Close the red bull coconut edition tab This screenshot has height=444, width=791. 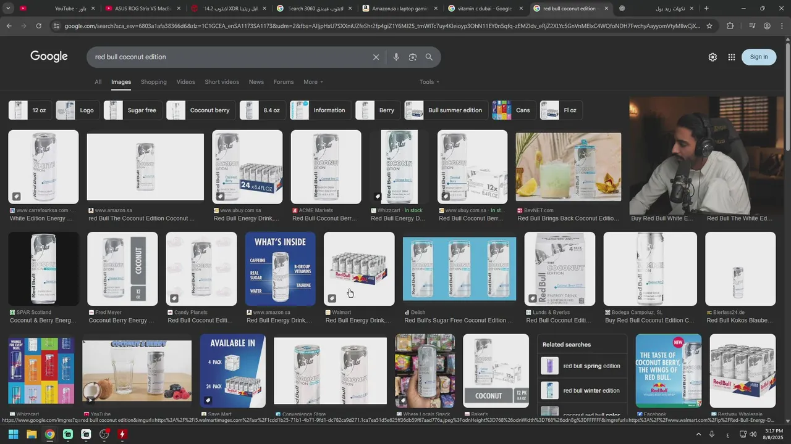pyautogui.click(x=606, y=9)
